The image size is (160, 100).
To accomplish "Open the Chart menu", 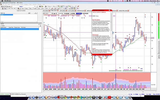I will point(18,5).
